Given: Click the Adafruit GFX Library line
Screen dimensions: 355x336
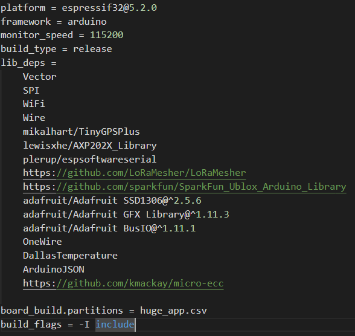Looking at the screenshot, I should click(126, 215).
